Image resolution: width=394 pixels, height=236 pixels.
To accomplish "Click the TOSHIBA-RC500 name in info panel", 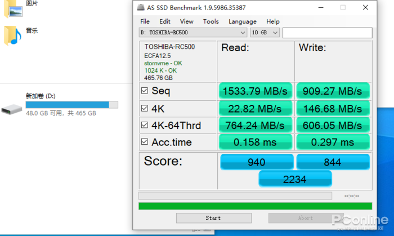I will [x=169, y=47].
